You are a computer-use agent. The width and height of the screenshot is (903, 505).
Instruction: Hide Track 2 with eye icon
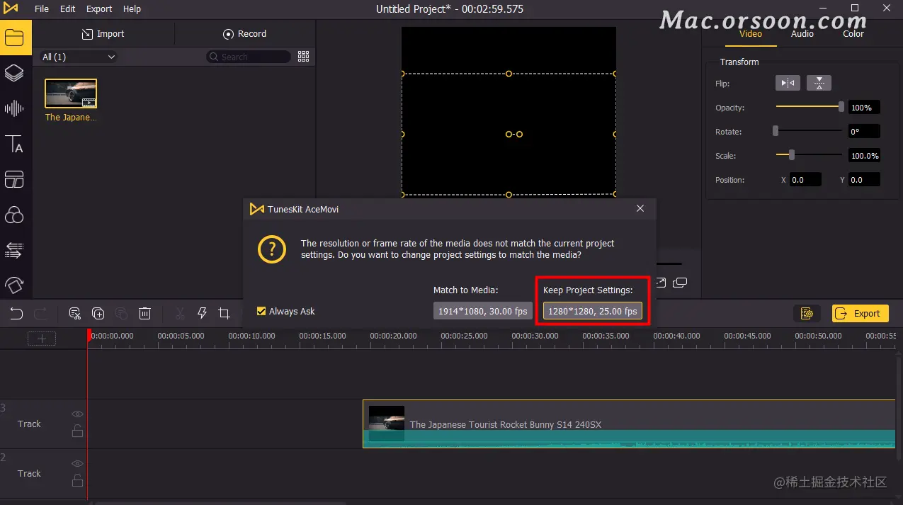click(77, 464)
